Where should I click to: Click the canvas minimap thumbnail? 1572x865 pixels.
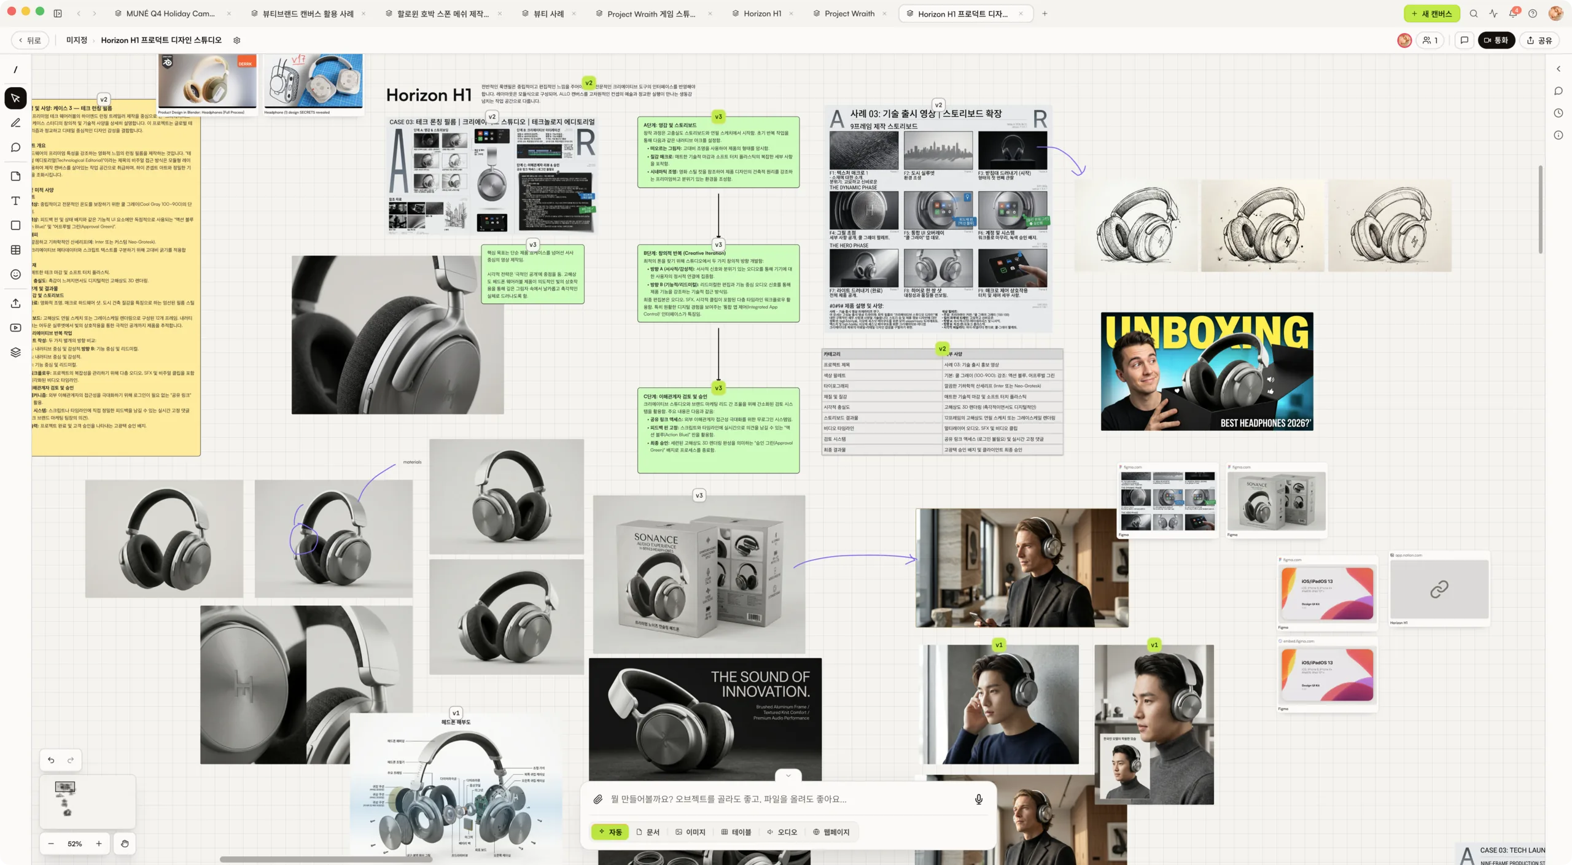click(x=88, y=802)
